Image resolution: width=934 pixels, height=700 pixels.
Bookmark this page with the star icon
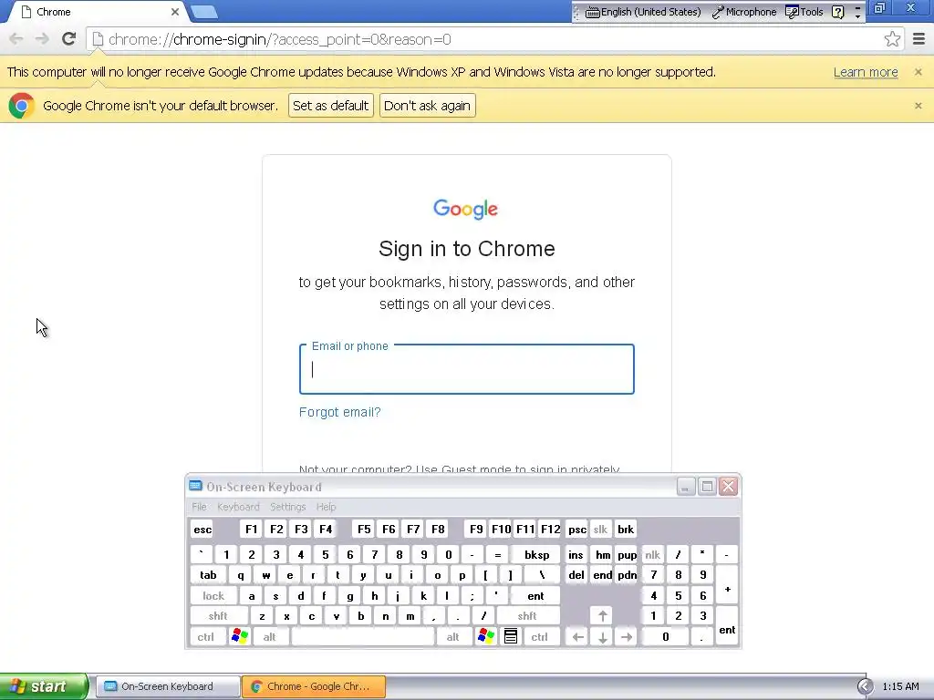(892, 39)
